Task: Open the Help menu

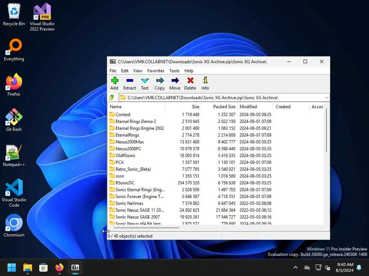Action: point(189,71)
